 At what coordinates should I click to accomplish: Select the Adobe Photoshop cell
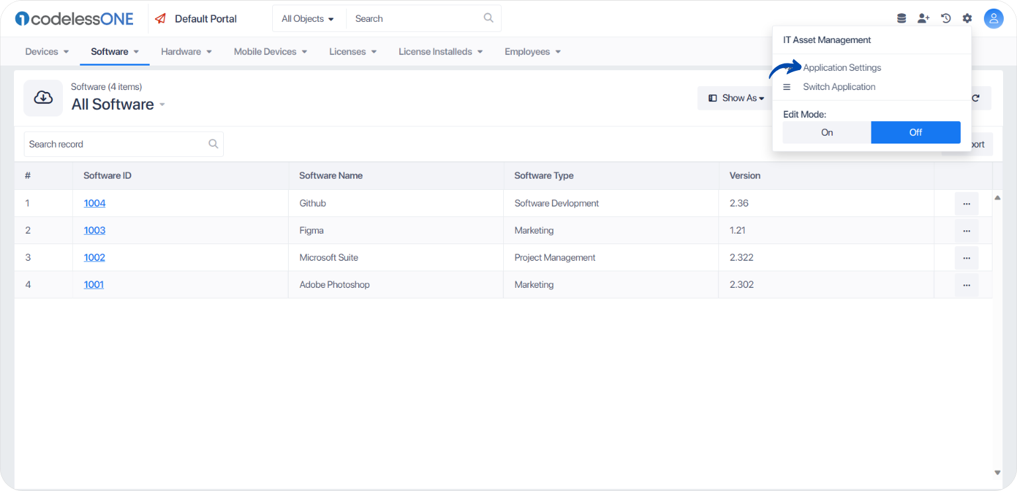(x=396, y=285)
